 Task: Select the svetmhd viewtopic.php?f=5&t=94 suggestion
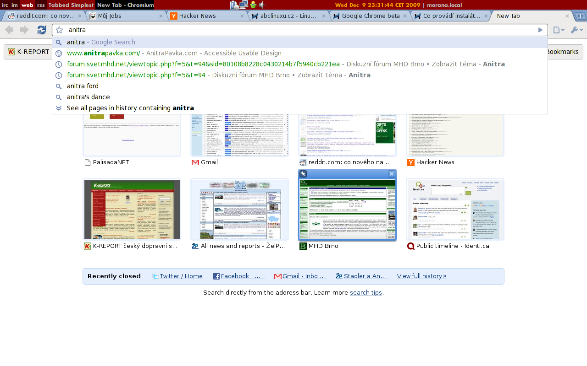pos(300,75)
